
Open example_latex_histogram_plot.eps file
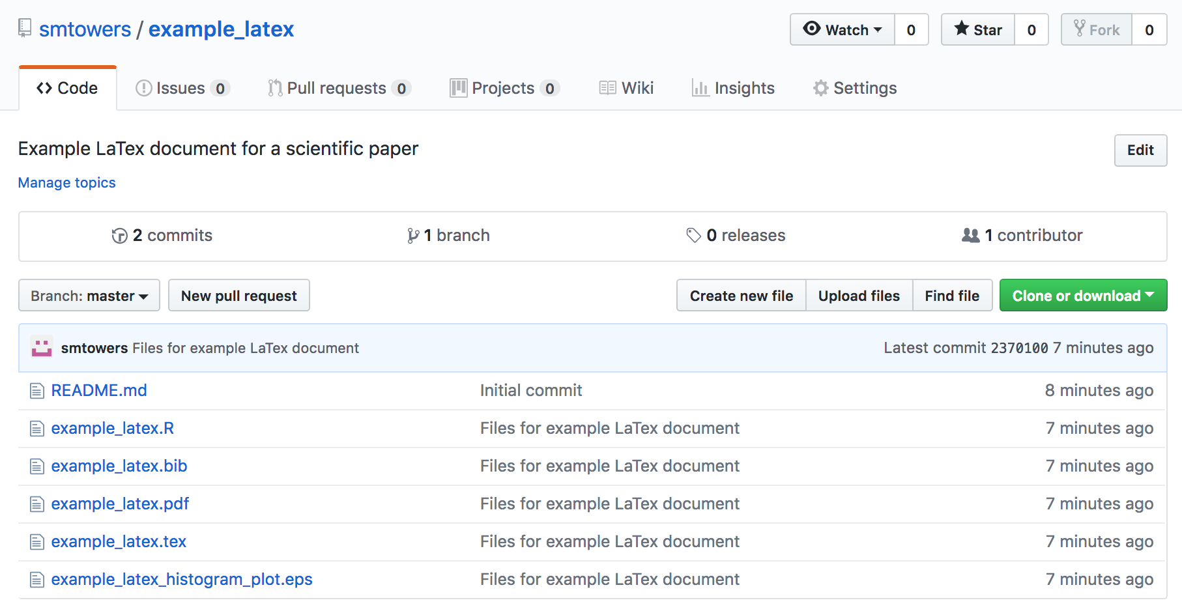click(182, 580)
